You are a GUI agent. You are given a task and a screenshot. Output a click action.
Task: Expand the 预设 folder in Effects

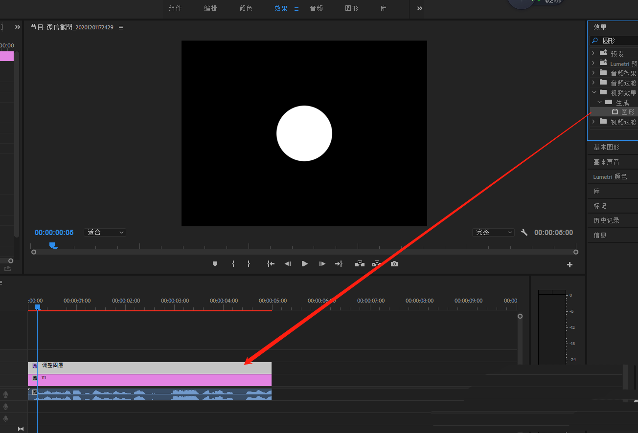593,53
